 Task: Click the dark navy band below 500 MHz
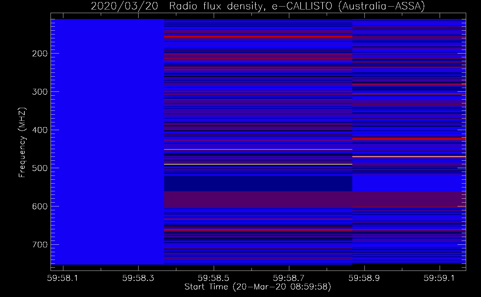(x=258, y=184)
